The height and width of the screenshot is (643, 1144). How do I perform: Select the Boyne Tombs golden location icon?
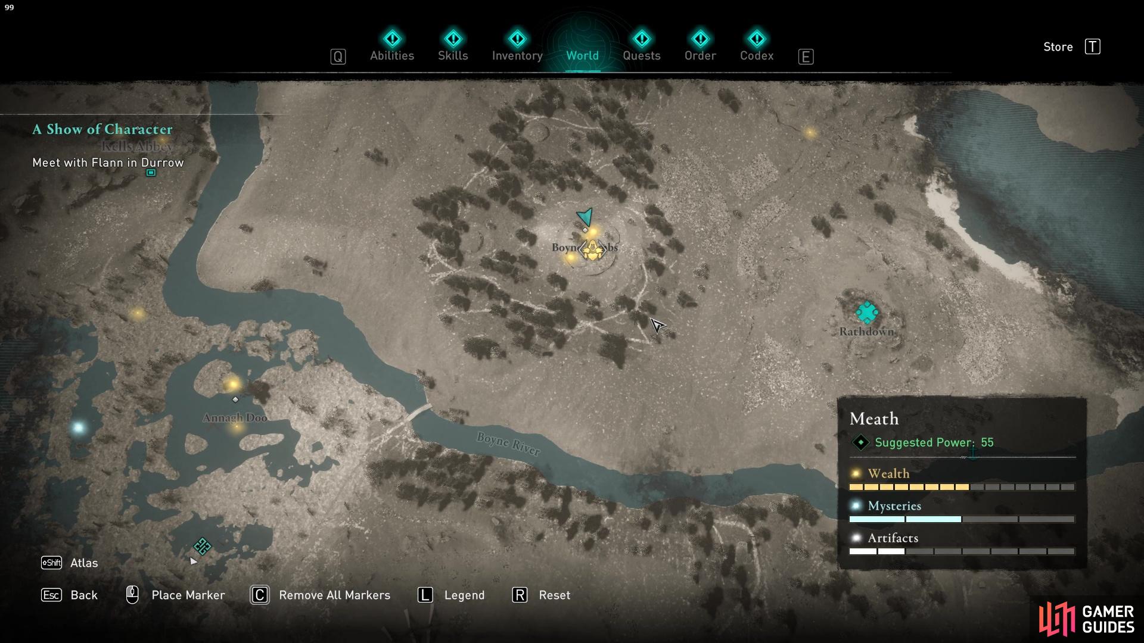point(592,250)
